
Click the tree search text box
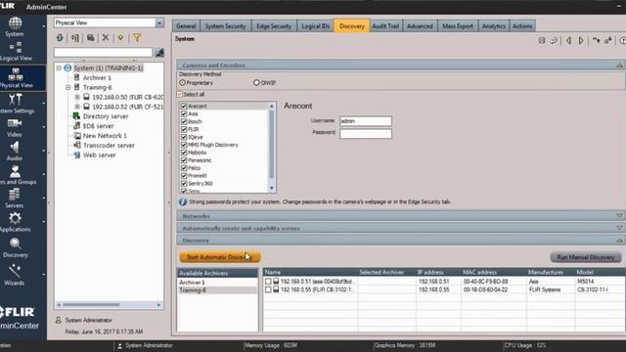click(104, 52)
